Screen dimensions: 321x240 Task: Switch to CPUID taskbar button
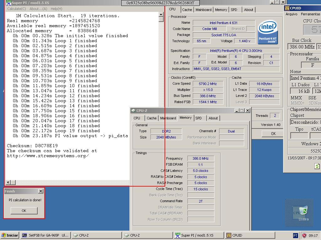click(250, 235)
